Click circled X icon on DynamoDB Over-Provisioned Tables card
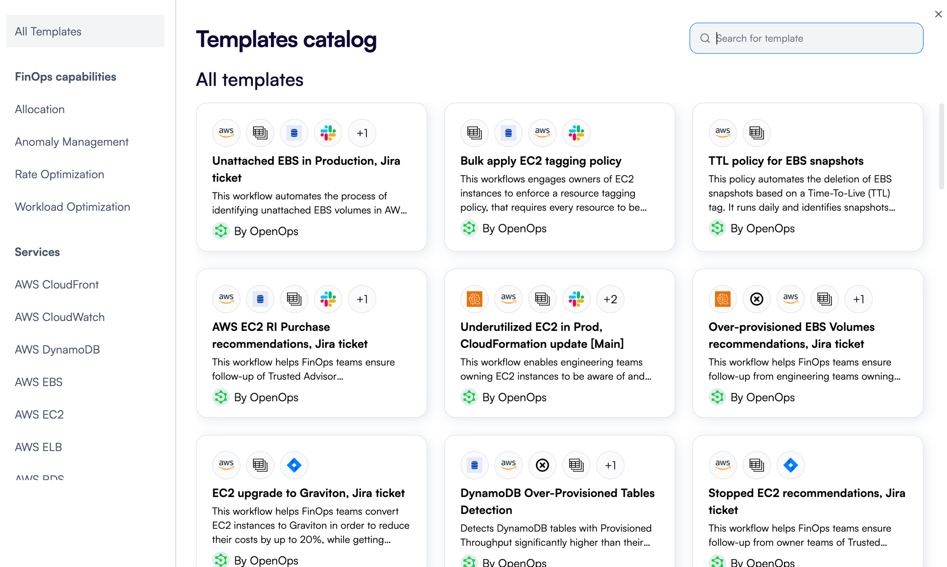This screenshot has width=947, height=567. 542,465
